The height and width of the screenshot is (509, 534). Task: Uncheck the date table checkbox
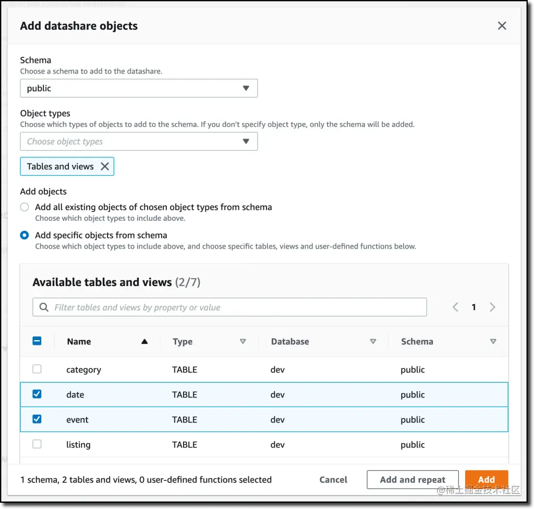pyautogui.click(x=37, y=394)
